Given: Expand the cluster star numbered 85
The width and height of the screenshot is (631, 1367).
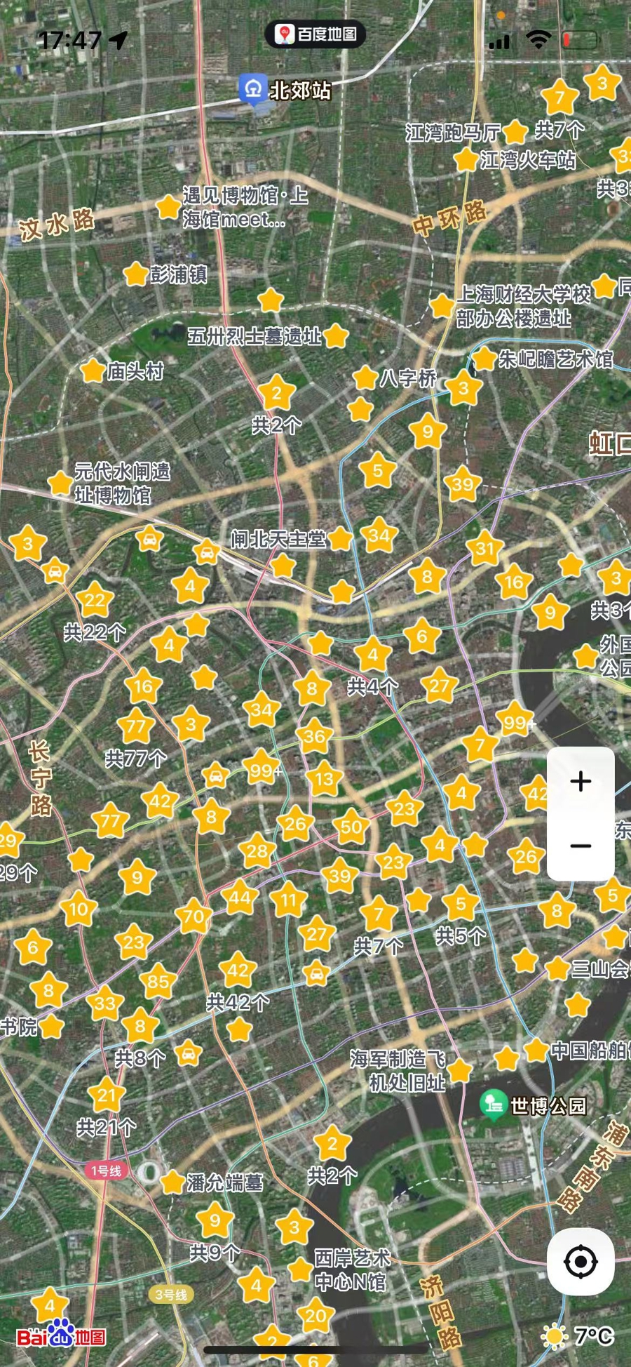Looking at the screenshot, I should click(x=158, y=982).
